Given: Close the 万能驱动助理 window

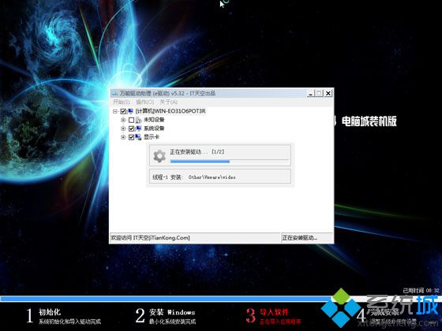Looking at the screenshot, I should point(328,94).
